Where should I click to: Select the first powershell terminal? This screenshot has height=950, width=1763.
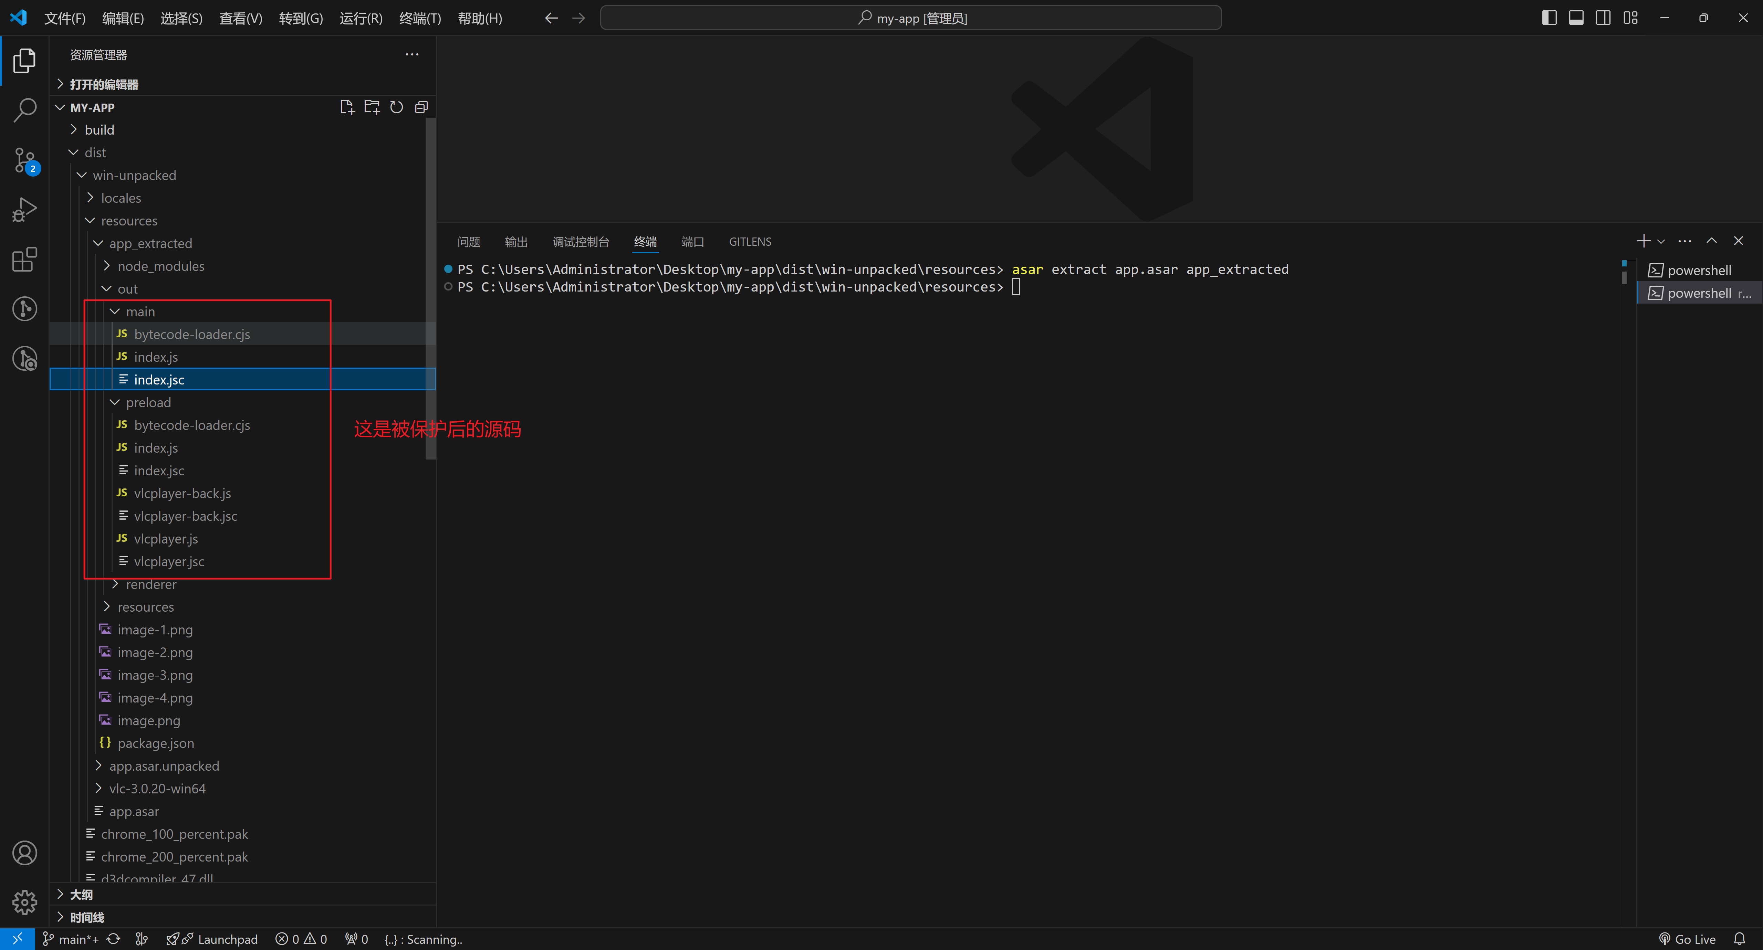coord(1699,270)
